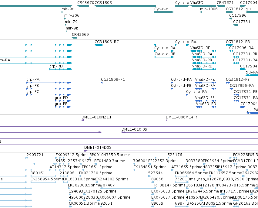Screen dimensions: 258x208
Task: Select transcript CG31808-RC label
Action: (107, 42)
